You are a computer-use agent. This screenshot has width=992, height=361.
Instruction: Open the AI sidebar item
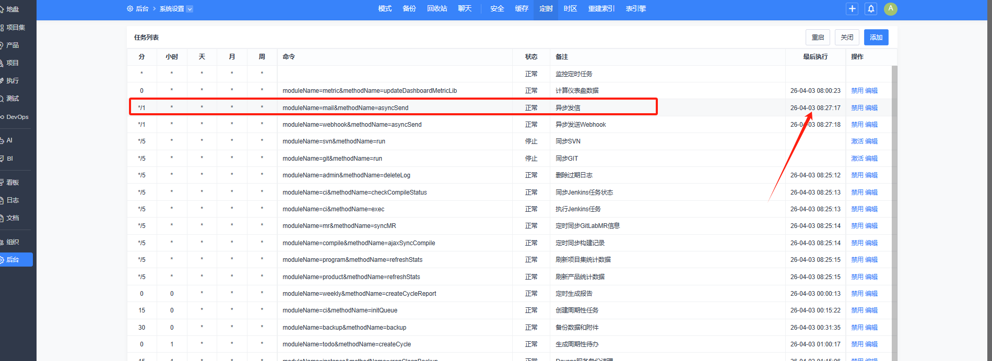9,140
